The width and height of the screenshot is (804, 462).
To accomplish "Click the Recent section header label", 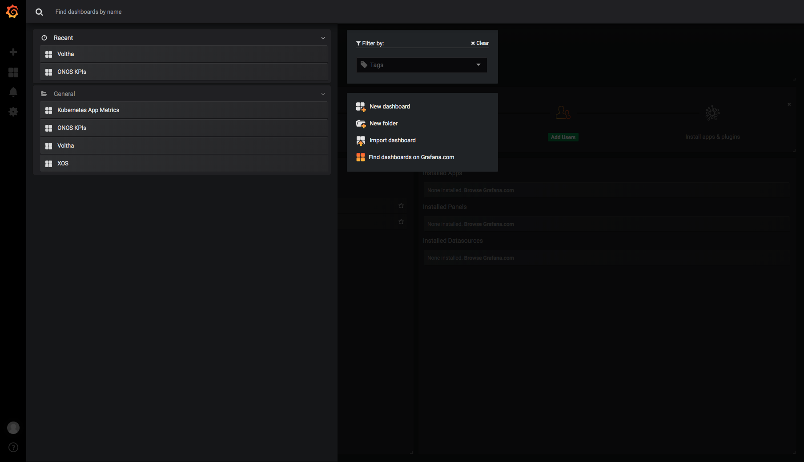I will 63,38.
